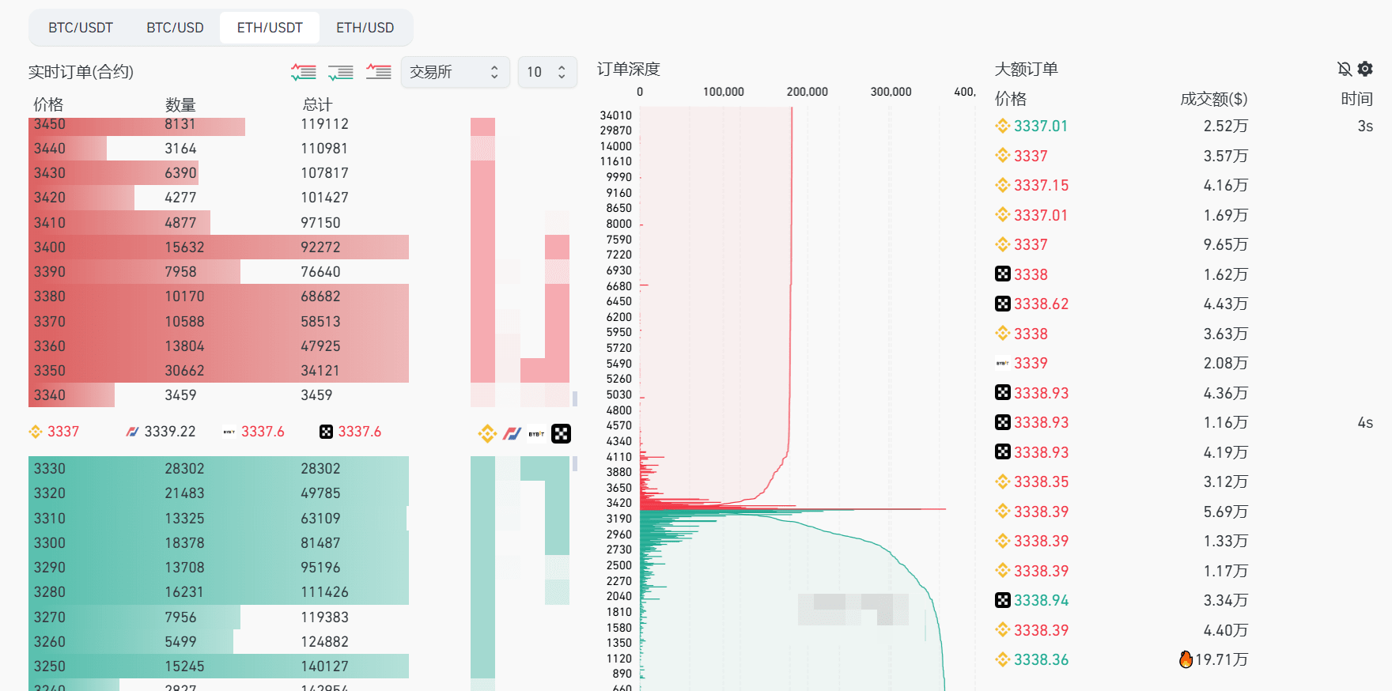The image size is (1392, 691).
Task: Click Binance icon on 3337.15 large order
Action: click(1003, 185)
